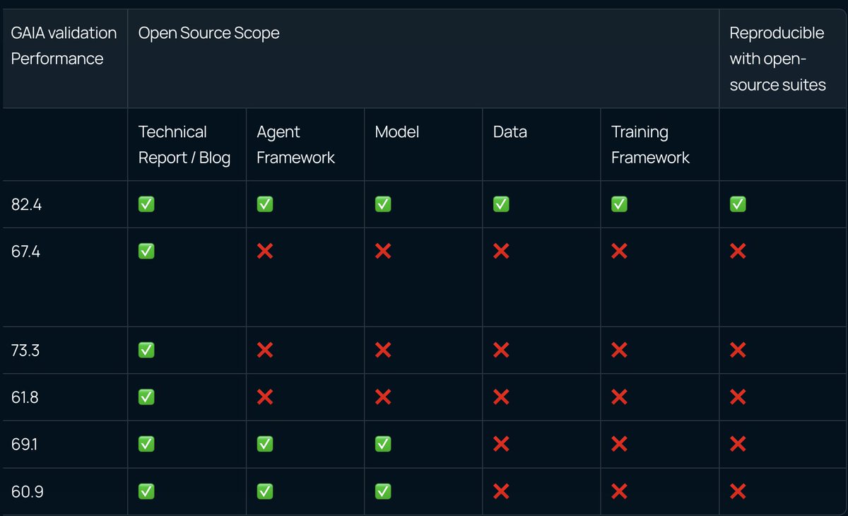Viewport: 848px width, 516px height.
Task: Click the 'Model' column header
Action: [x=423, y=144]
